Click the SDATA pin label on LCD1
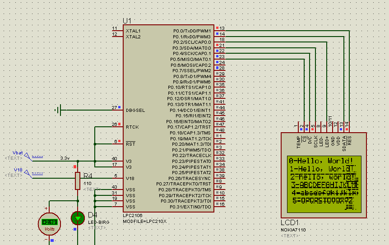Image resolution: width=389 pixels, height=245 pixels. coord(344,143)
